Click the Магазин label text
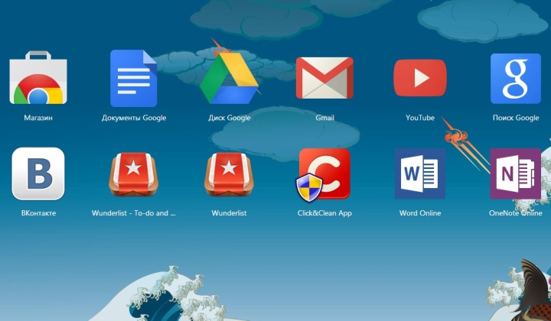 click(38, 118)
